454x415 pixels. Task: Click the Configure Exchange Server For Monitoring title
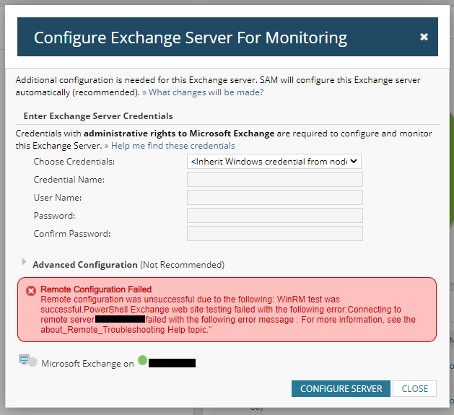(191, 38)
